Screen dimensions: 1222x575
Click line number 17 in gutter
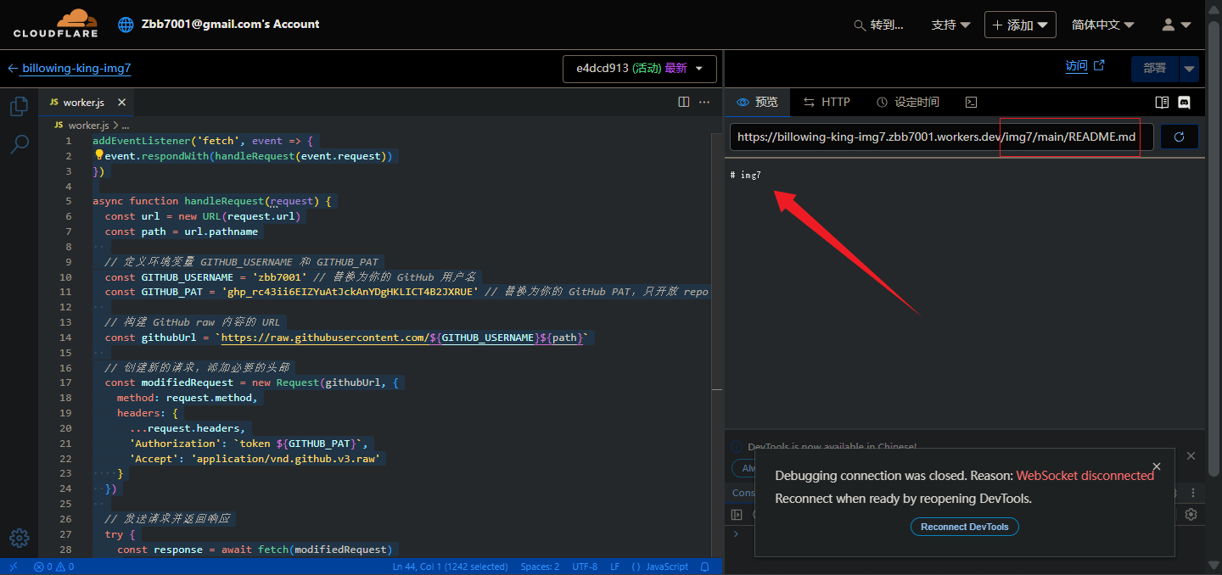[x=65, y=382]
